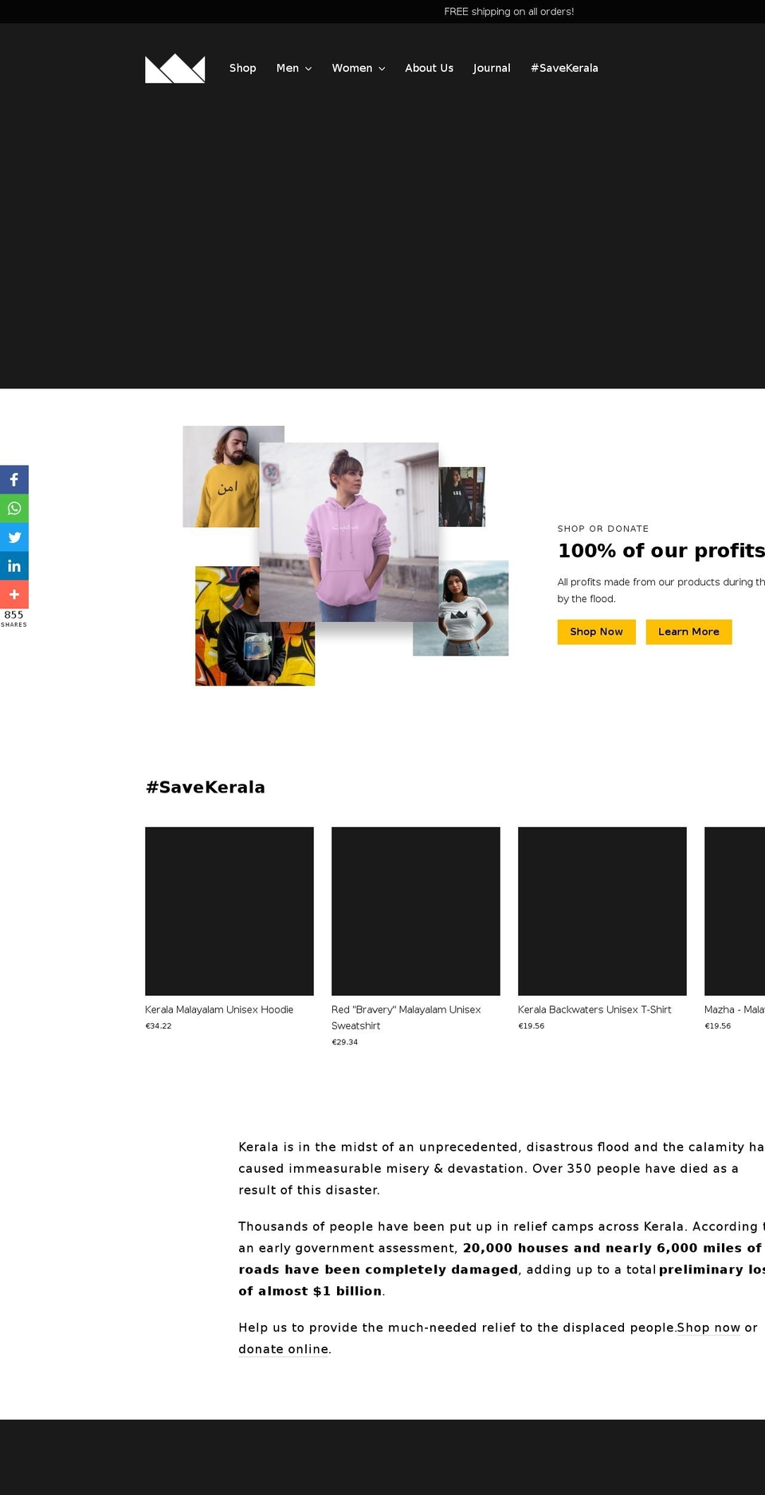Open Kerala Backwaters Unisex T-Shirt title
Image resolution: width=765 pixels, height=1495 pixels.
coord(594,1009)
